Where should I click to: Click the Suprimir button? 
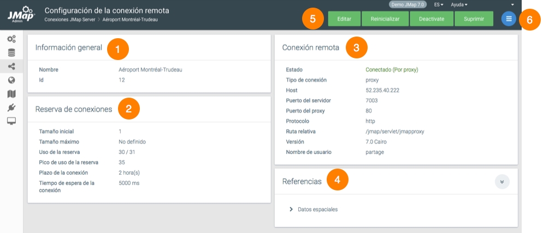[x=474, y=19]
